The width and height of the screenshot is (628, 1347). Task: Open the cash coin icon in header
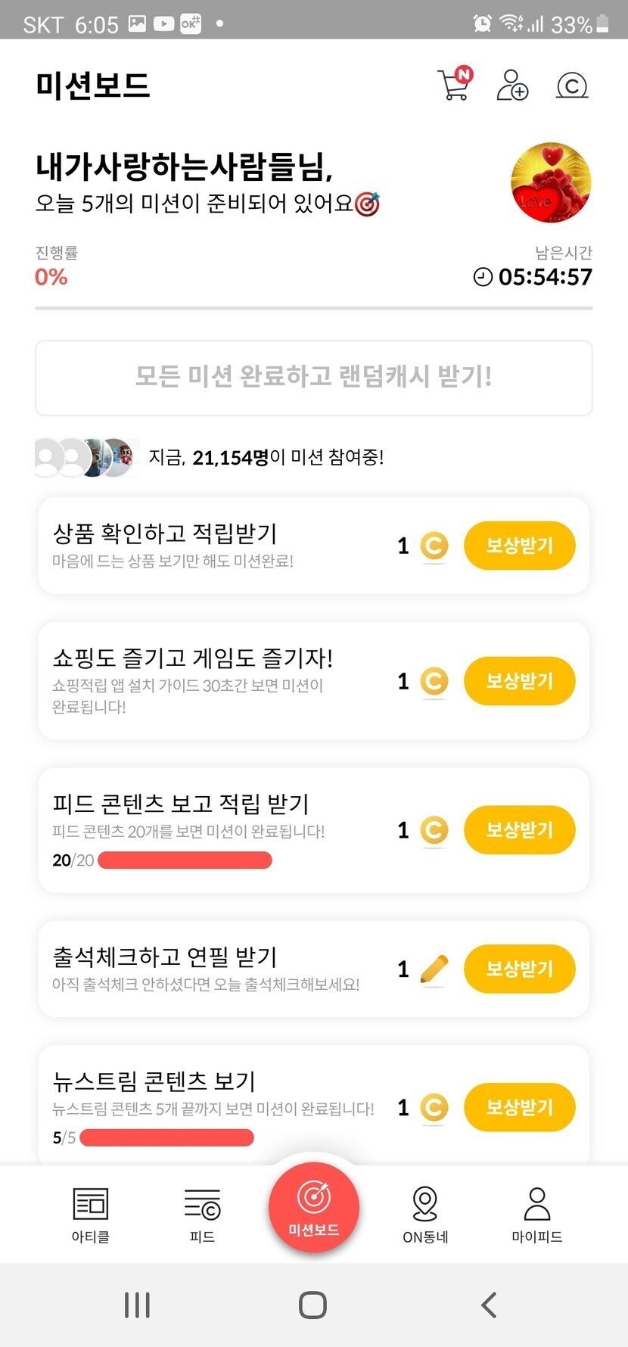572,86
